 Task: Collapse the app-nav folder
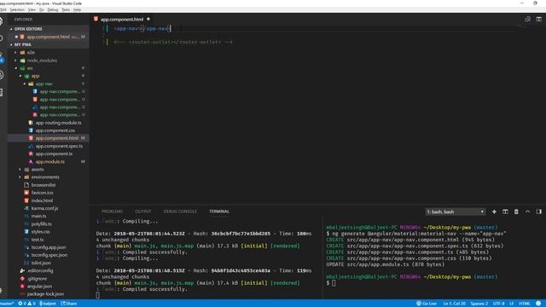[44, 84]
